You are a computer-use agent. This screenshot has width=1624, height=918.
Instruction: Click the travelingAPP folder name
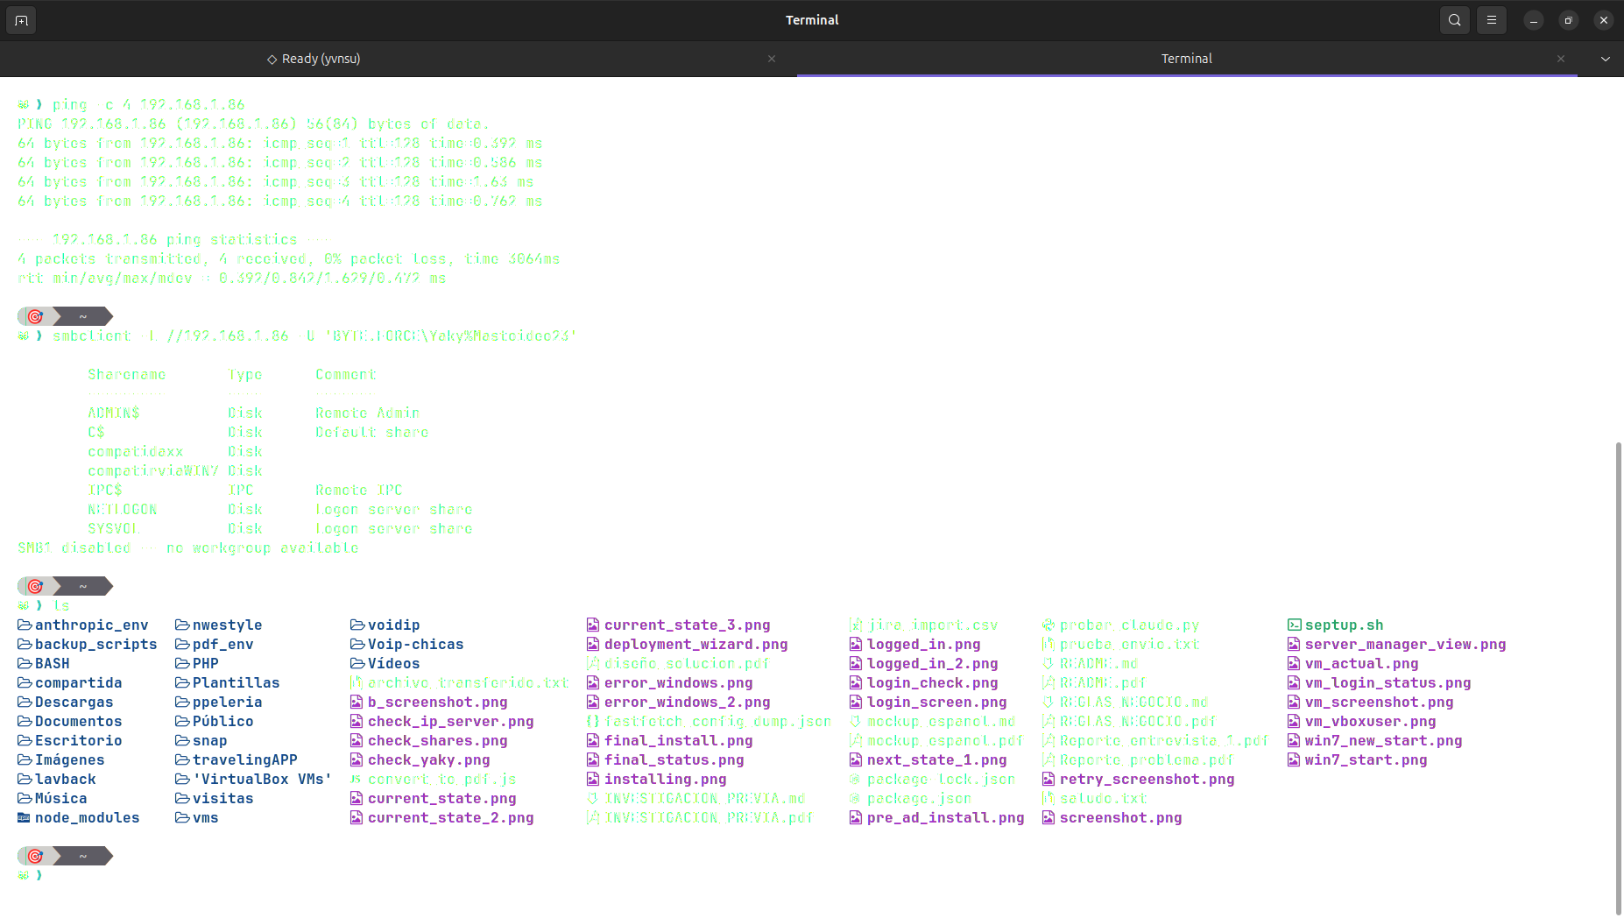click(245, 759)
